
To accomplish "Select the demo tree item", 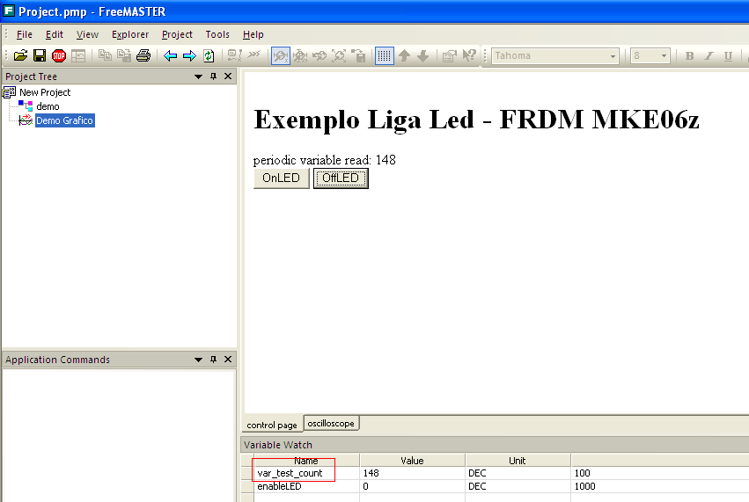I will coord(48,106).
